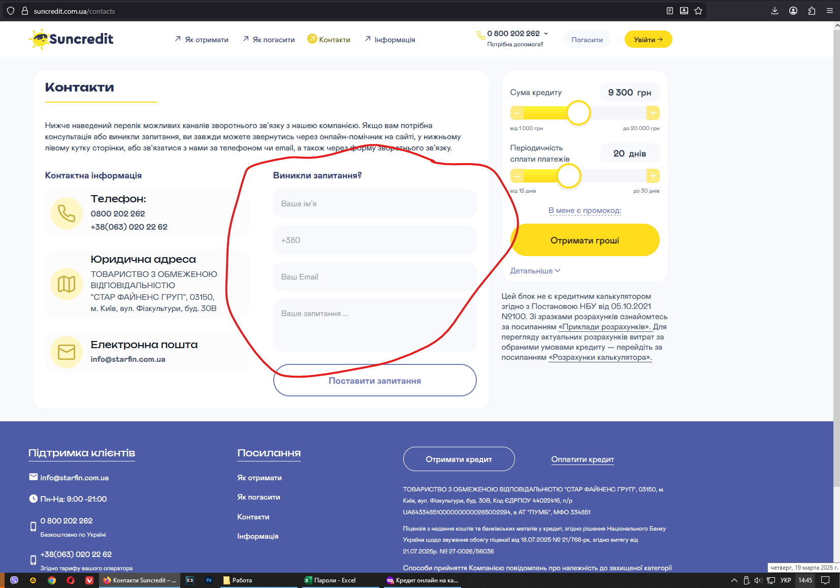This screenshot has height=588, width=840.
Task: Click the payment period slider handle
Action: coord(569,176)
